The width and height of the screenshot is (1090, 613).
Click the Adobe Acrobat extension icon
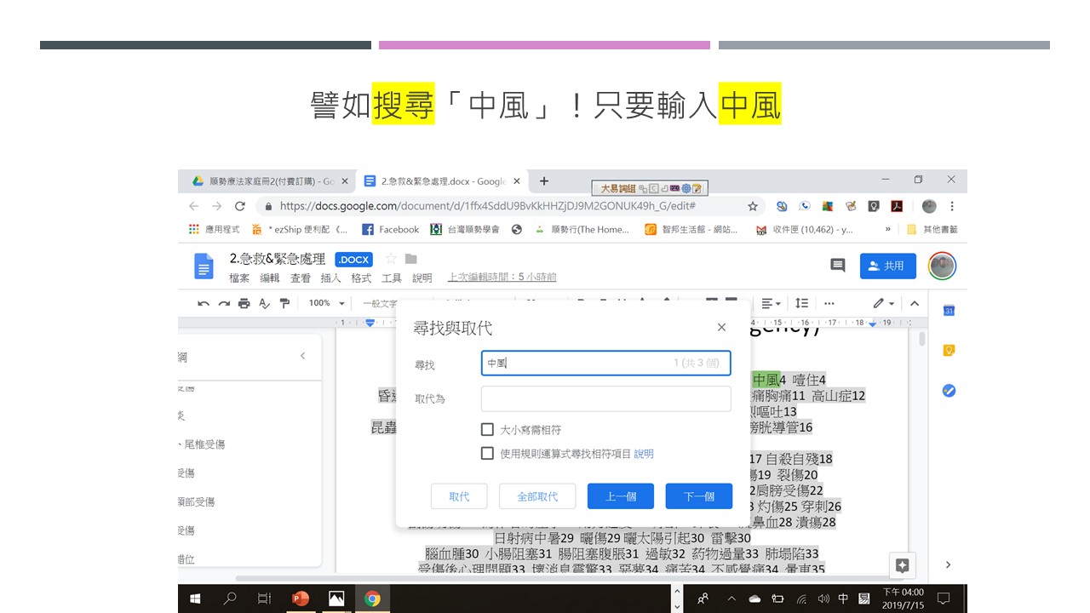click(897, 206)
